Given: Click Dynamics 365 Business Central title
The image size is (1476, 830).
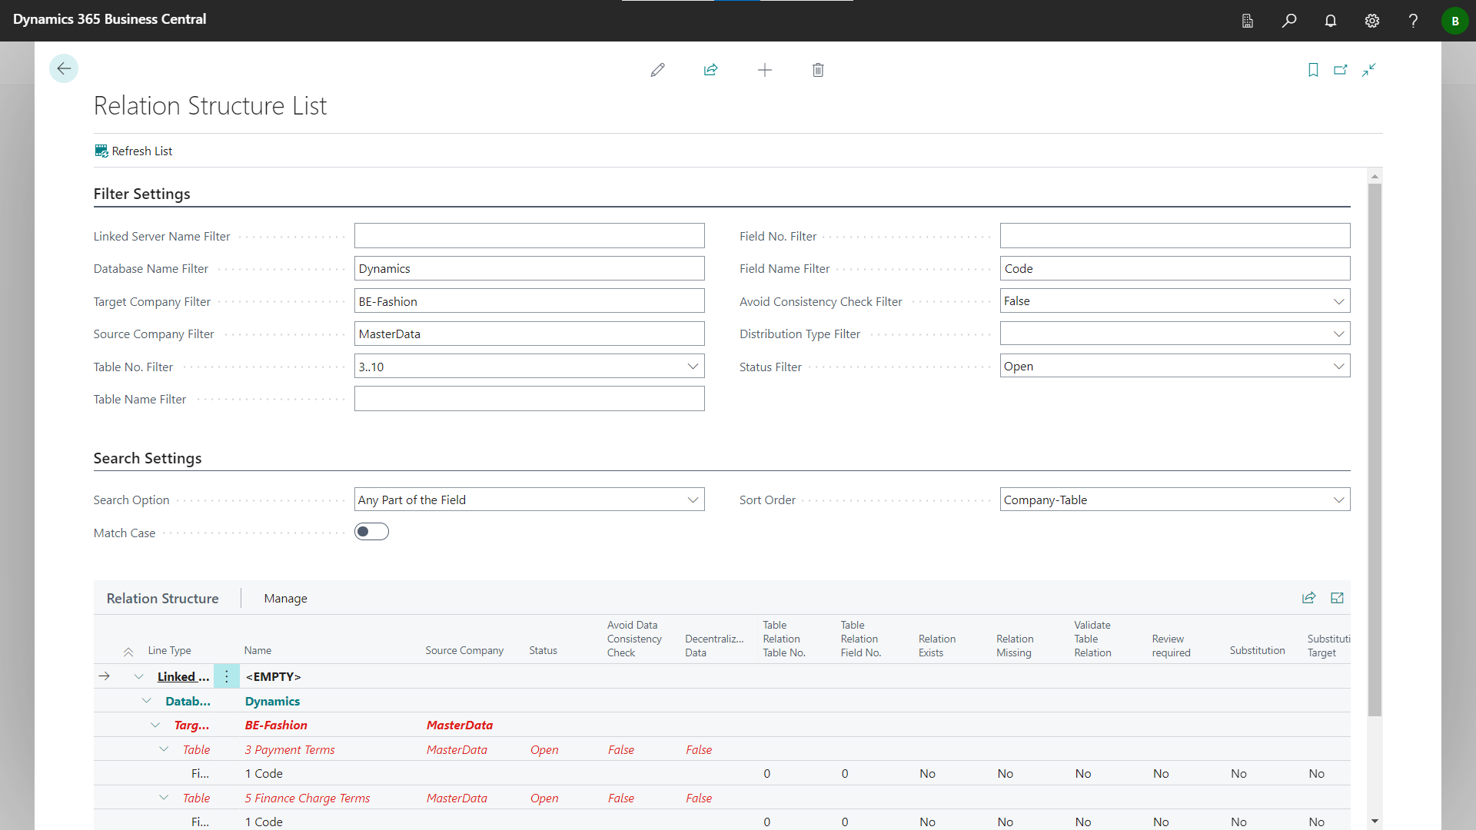Looking at the screenshot, I should tap(109, 19).
